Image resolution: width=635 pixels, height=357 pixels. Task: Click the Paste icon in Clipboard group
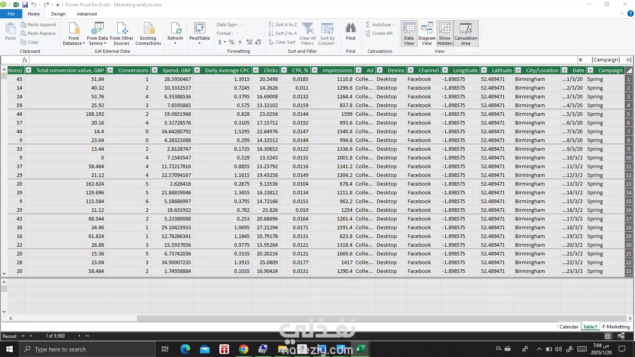[10, 32]
